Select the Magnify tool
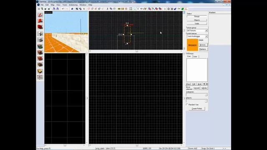Image resolution: width=267 pixels, height=150 pixels. pyautogui.click(x=40, y=21)
